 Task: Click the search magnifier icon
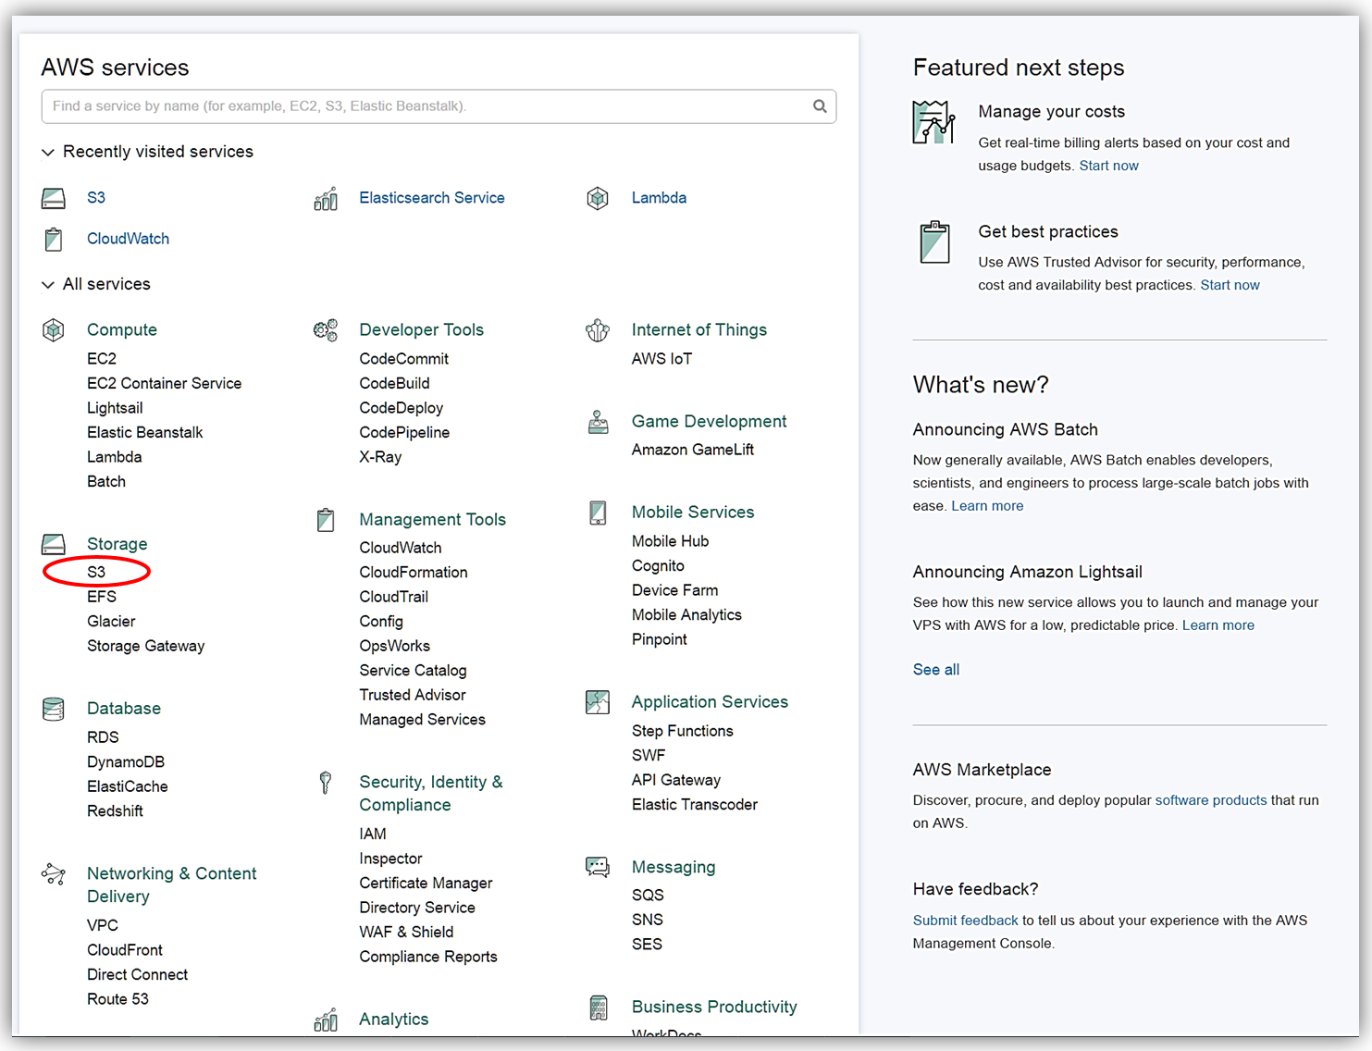click(x=819, y=106)
